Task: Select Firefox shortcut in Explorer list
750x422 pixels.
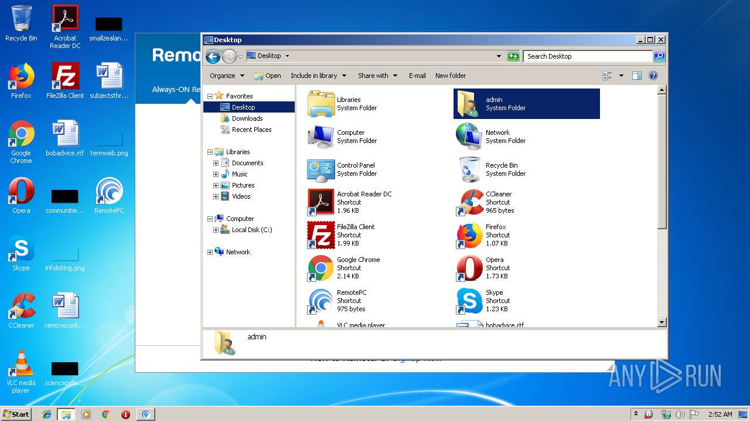Action: [x=469, y=235]
